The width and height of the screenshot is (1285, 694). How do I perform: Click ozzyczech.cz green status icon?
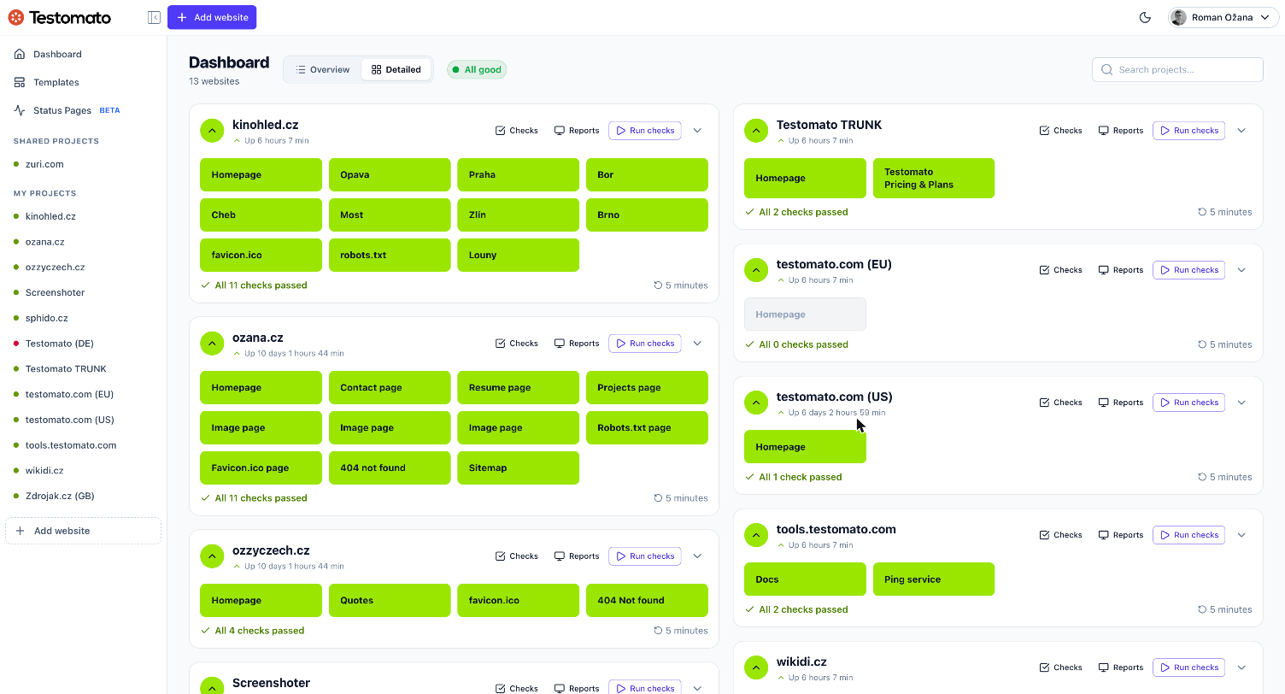pos(212,556)
